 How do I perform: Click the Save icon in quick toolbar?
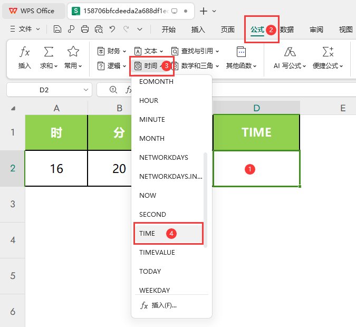(x=57, y=30)
